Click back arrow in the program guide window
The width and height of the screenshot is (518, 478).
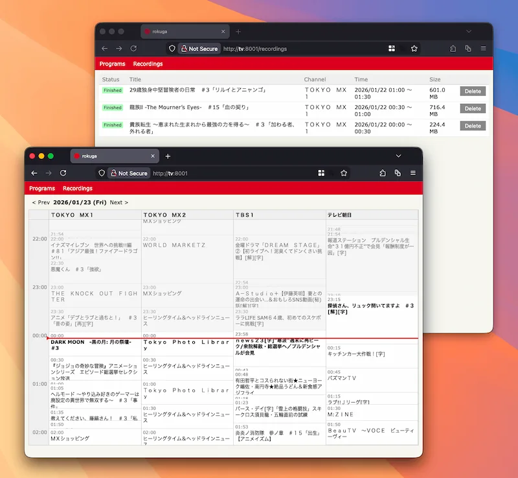pos(34,173)
